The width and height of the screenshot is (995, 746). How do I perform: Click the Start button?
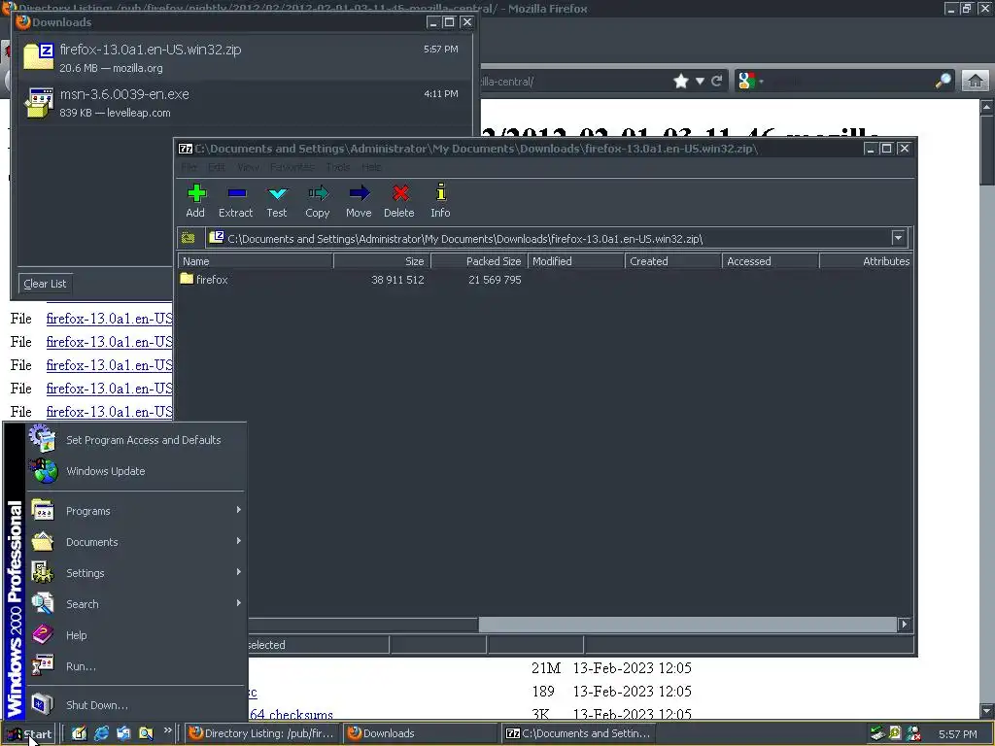click(x=30, y=734)
